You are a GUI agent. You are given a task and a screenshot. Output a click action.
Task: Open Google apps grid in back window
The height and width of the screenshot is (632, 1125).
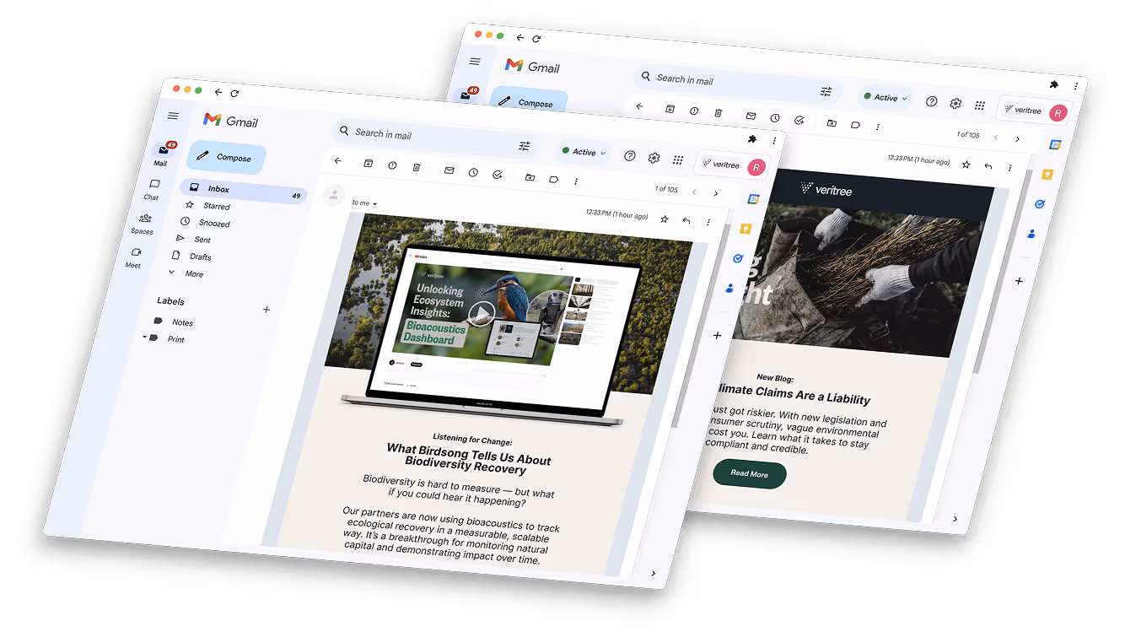click(x=979, y=105)
